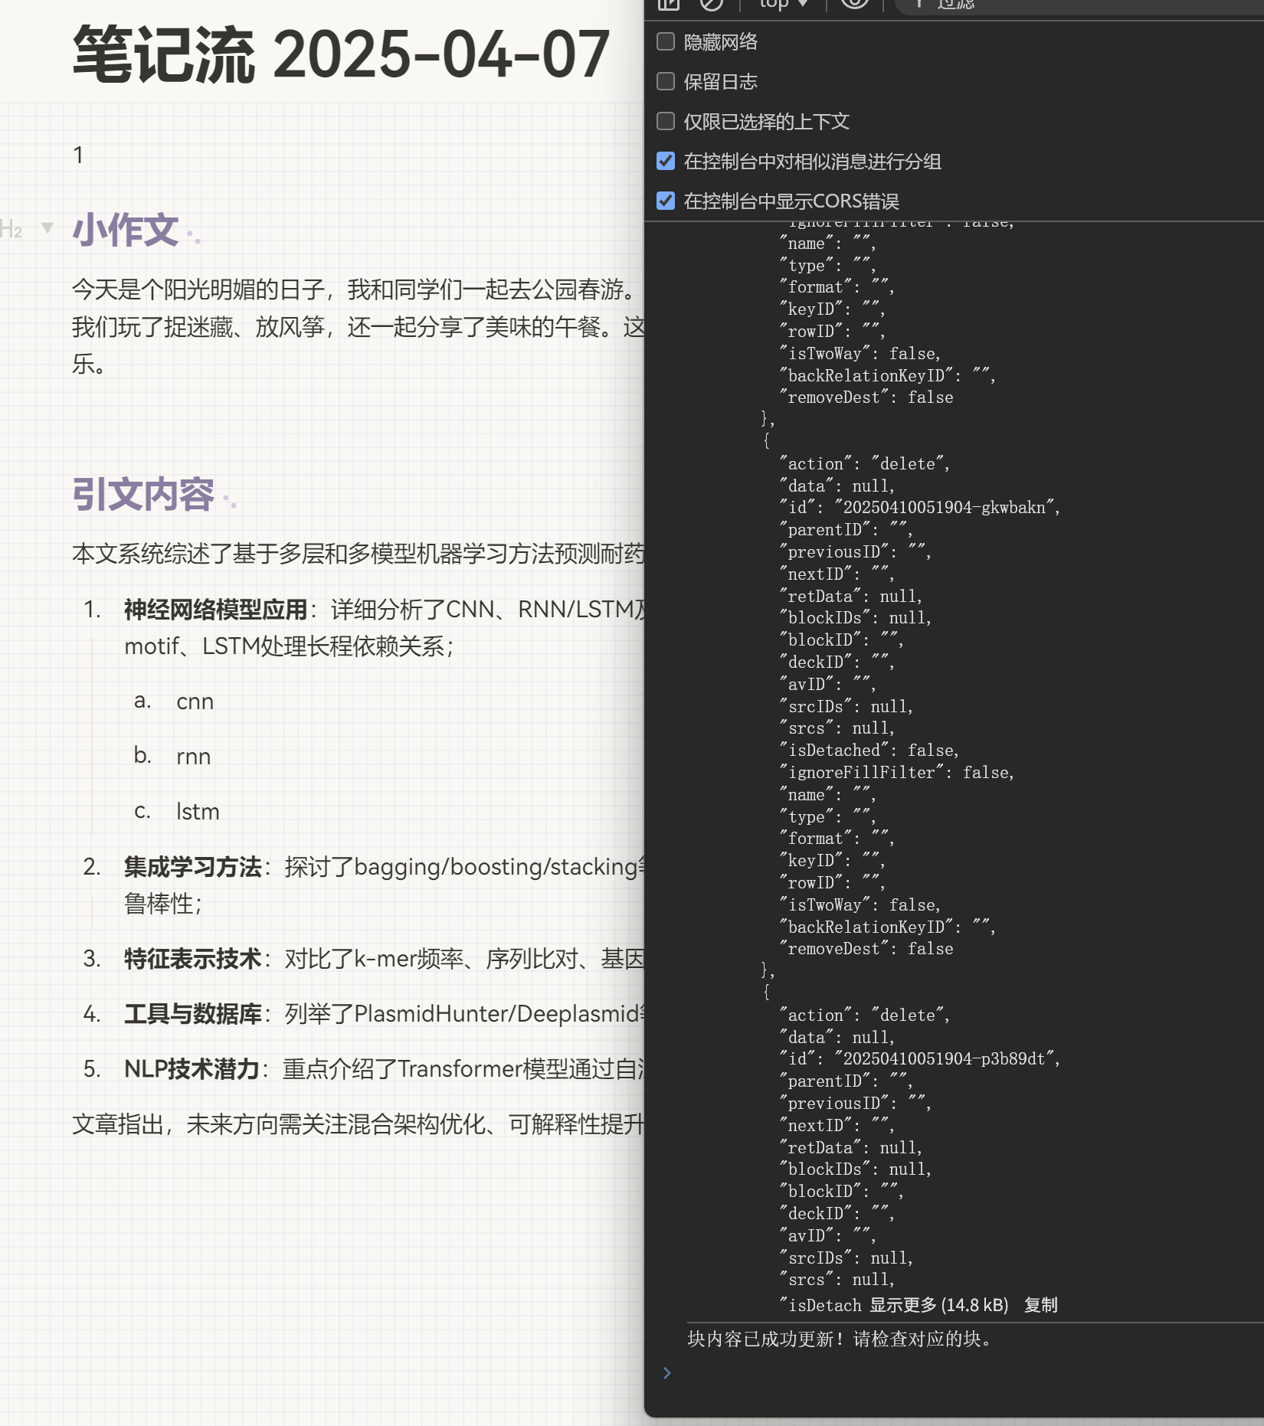This screenshot has height=1426, width=1264.
Task: Click the sub-item lstm
Action: [x=198, y=812]
